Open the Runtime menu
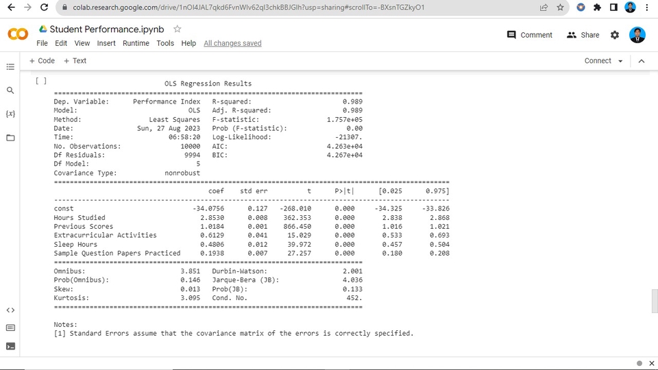 click(136, 43)
